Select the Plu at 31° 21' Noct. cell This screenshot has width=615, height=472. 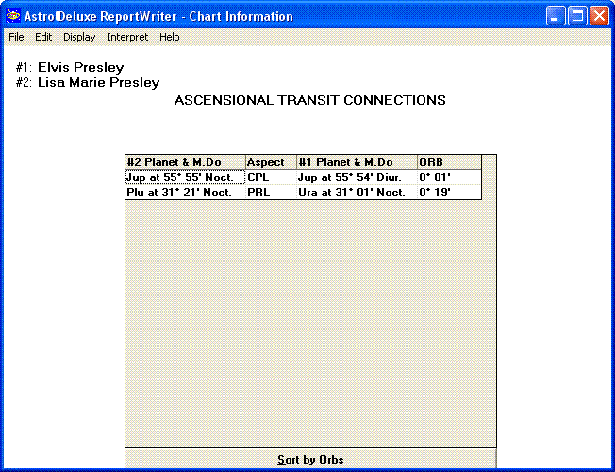tap(185, 193)
